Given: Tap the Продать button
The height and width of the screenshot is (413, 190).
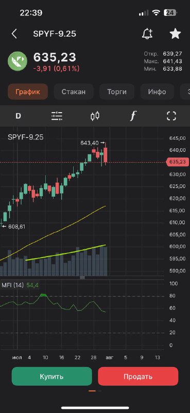Looking at the screenshot, I should [138, 376].
